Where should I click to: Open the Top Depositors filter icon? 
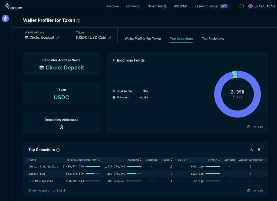pyautogui.click(x=259, y=150)
